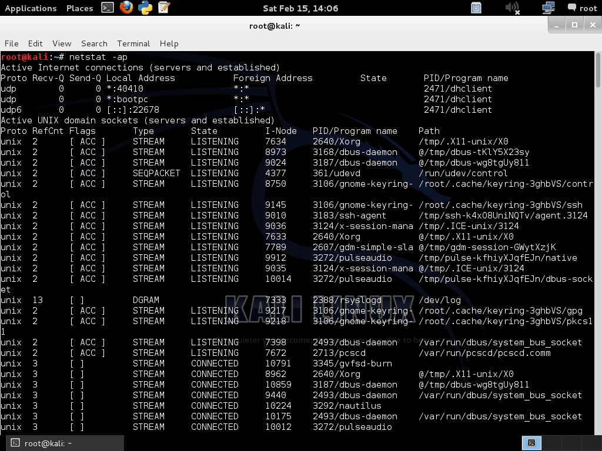This screenshot has height=451, width=602.
Task: Click 'Active UNIX domain sockets' heading line
Action: (x=138, y=120)
